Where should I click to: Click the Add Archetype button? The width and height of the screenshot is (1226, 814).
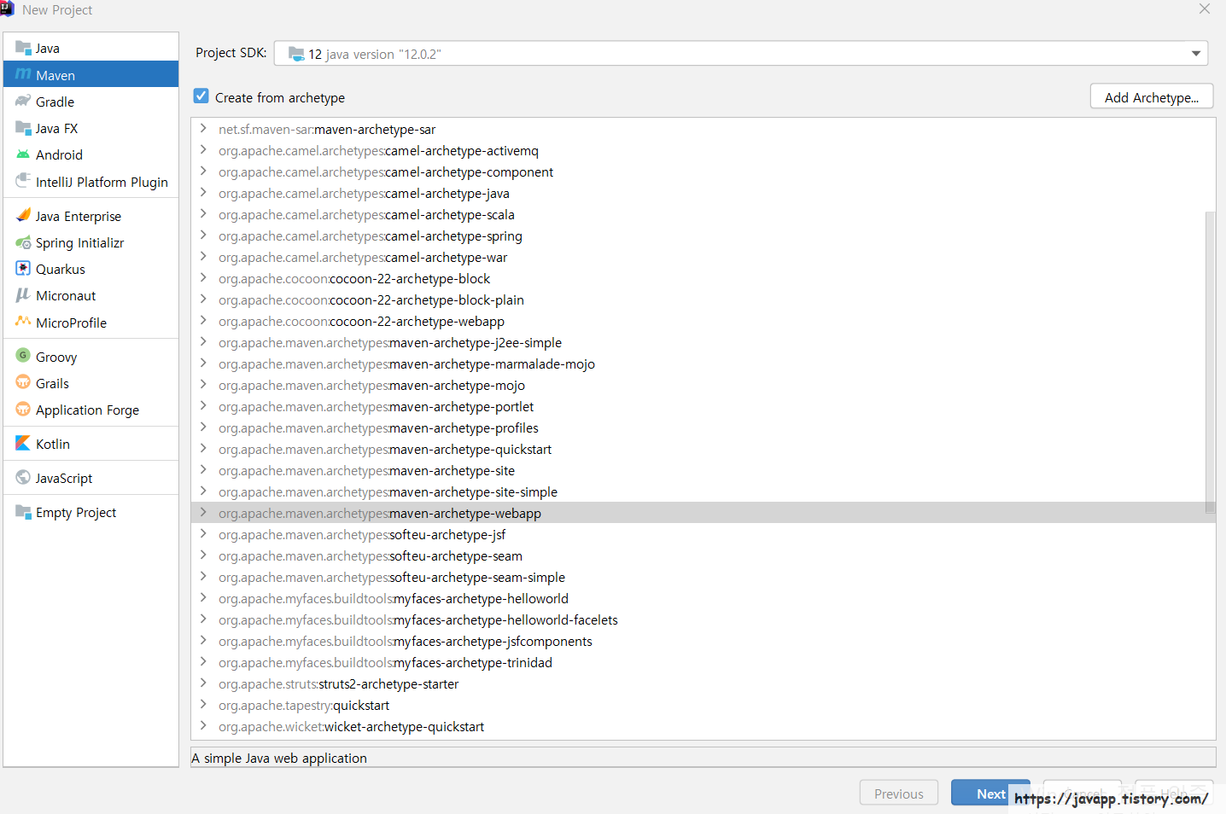pyautogui.click(x=1151, y=96)
